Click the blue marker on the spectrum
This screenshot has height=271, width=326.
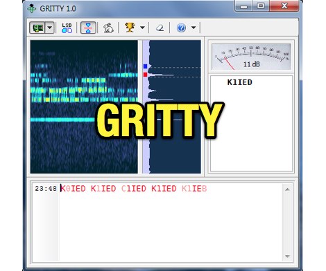[x=145, y=66]
